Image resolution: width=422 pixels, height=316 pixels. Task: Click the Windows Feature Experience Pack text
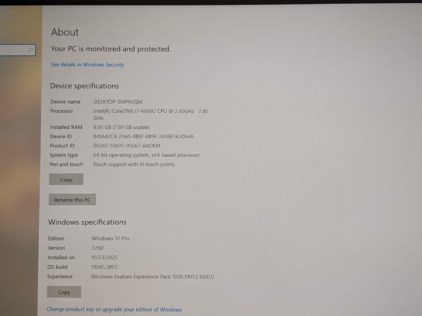point(152,277)
